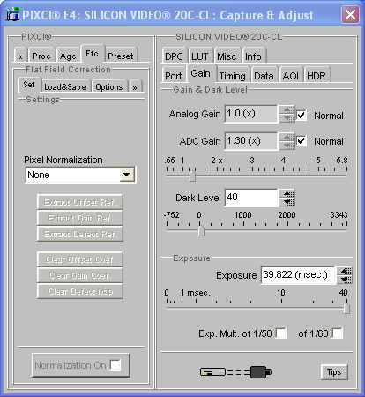Uncheck the Analog Gain Normal checkbox
Image resolution: width=365 pixels, height=397 pixels.
(x=301, y=116)
